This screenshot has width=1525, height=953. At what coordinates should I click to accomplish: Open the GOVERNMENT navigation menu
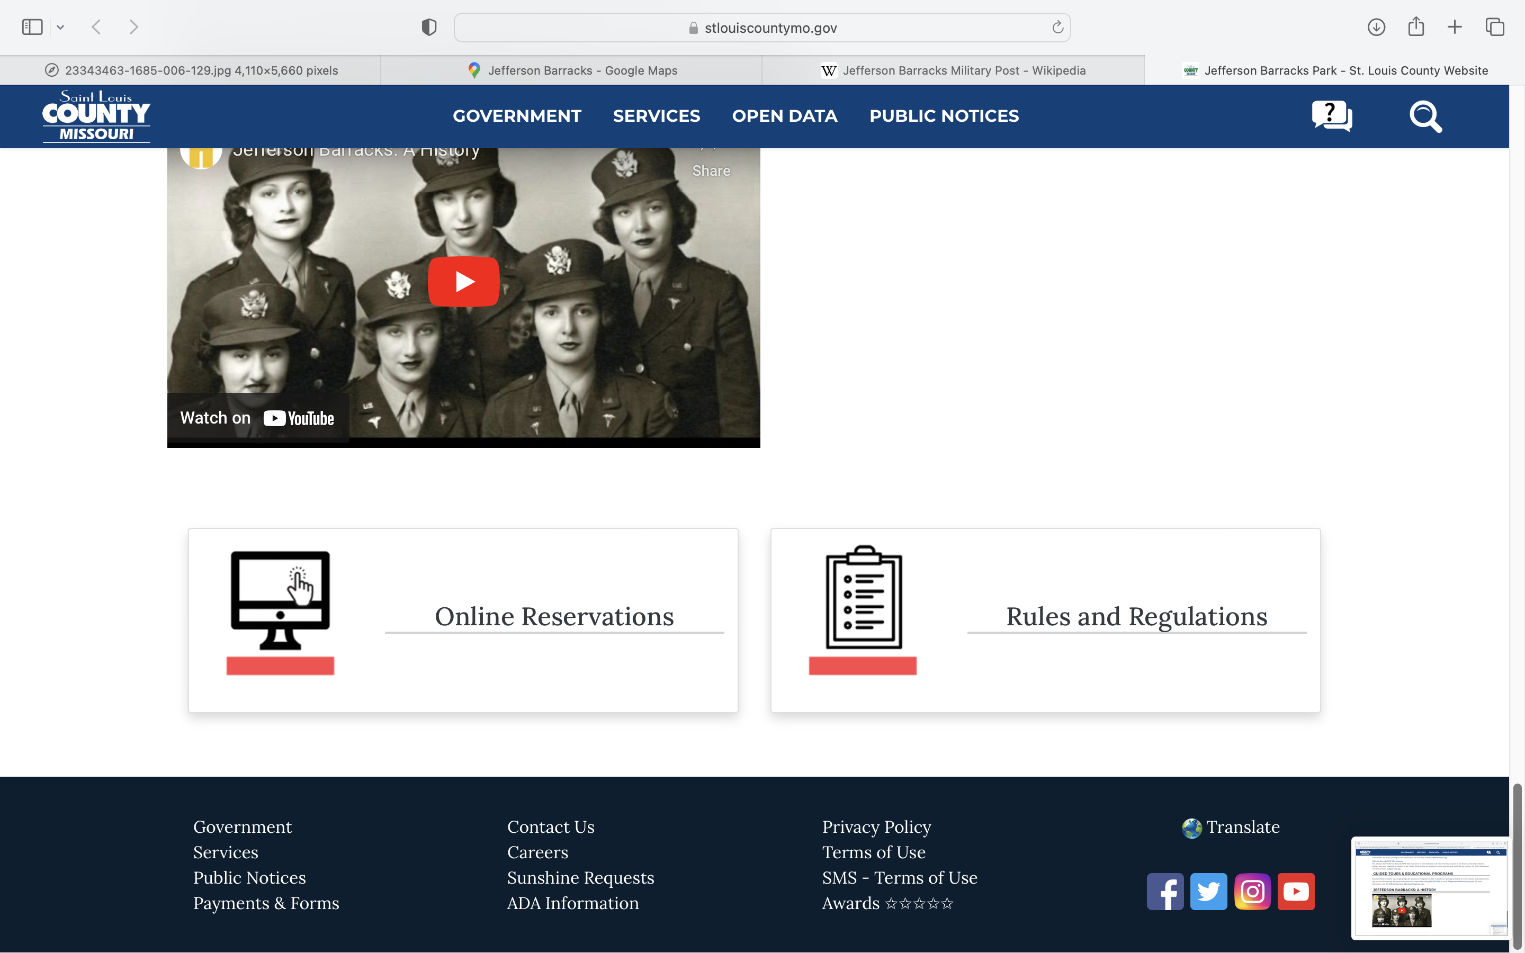517,116
